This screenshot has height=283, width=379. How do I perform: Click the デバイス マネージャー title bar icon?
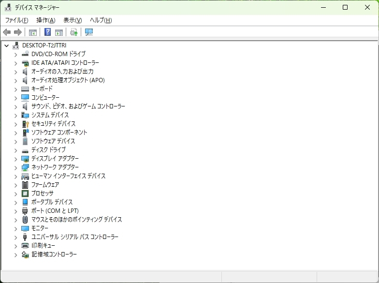click(8, 8)
